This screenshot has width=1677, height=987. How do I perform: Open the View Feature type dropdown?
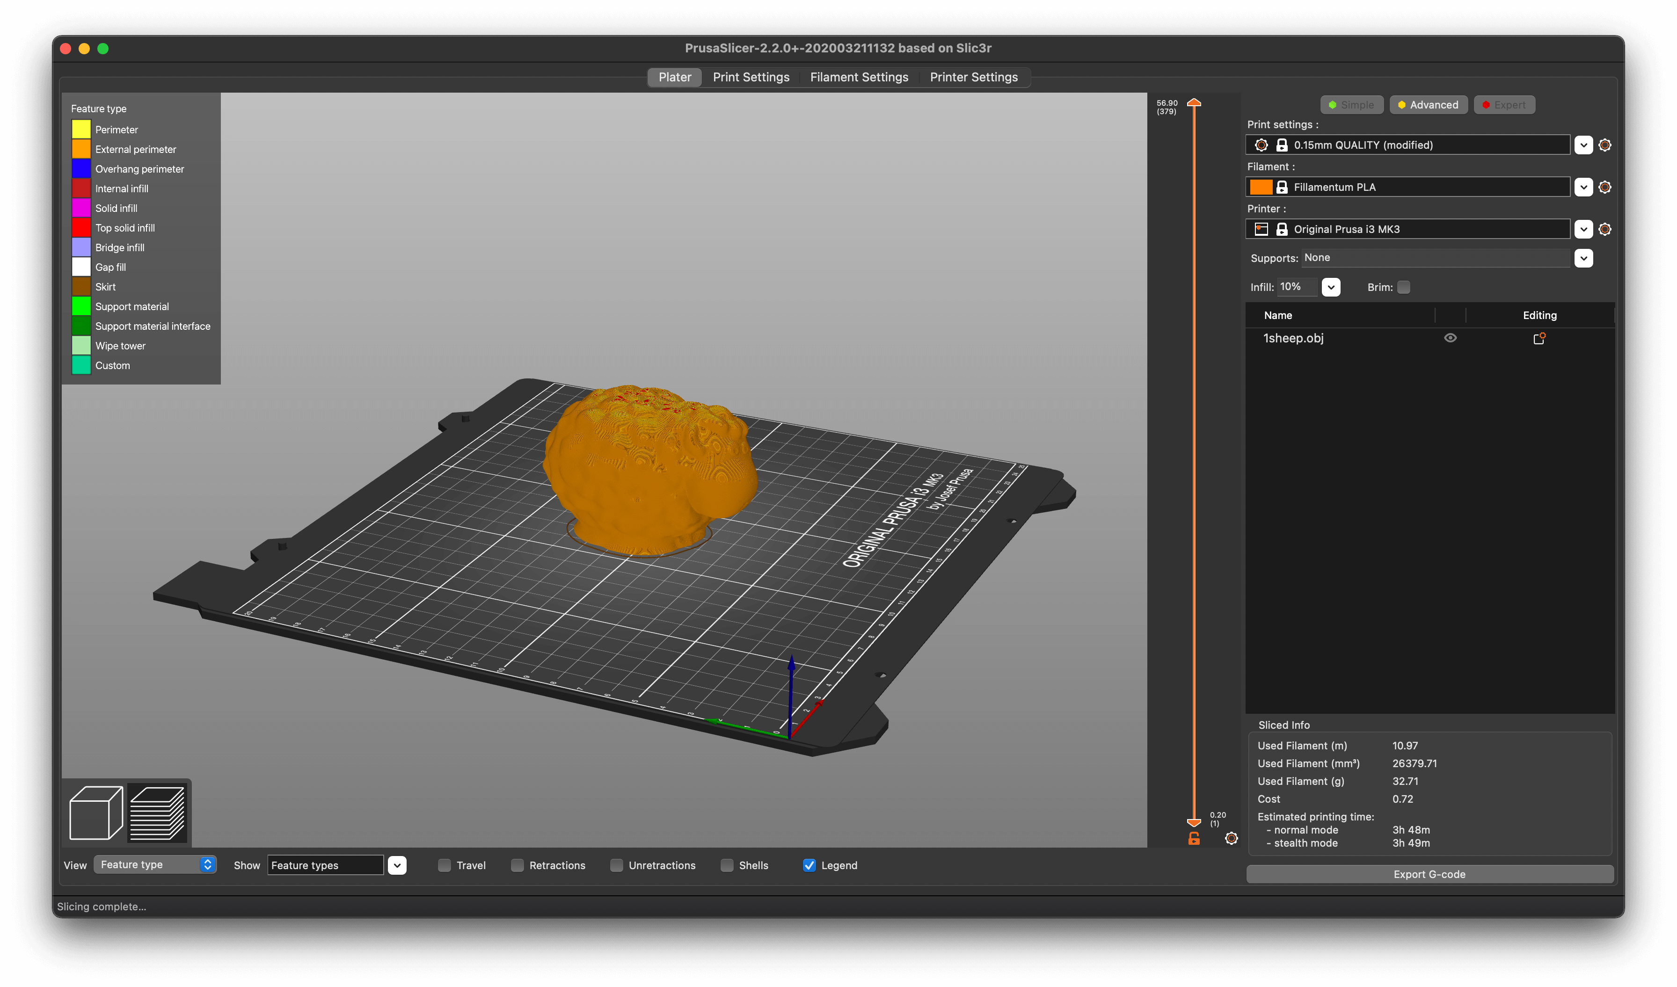coord(155,864)
